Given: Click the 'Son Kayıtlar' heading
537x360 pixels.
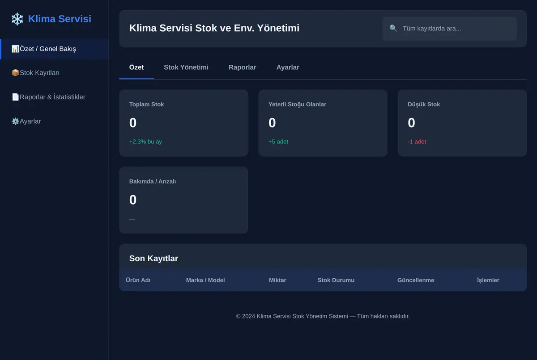Looking at the screenshot, I should coord(153,259).
